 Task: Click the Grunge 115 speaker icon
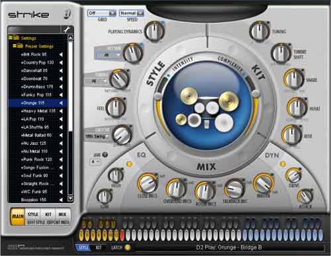(x=61, y=103)
